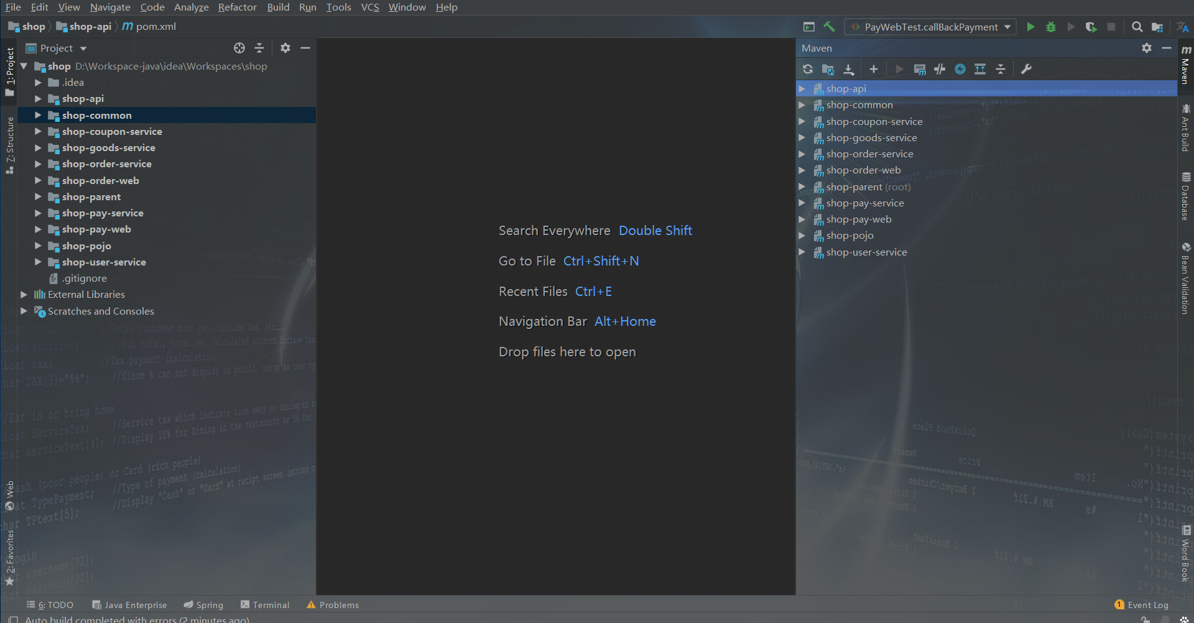
Task: Collapse all in Project panel
Action: 259,48
